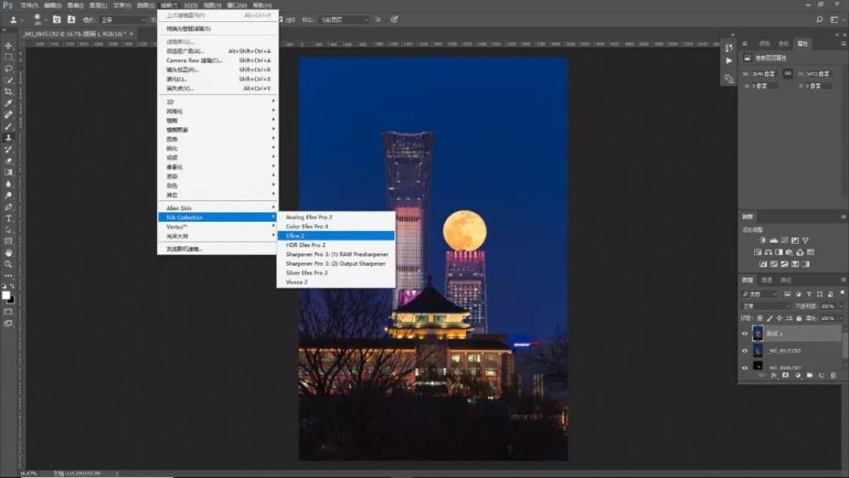Choose HDR Efex Pro 2

tap(335, 245)
